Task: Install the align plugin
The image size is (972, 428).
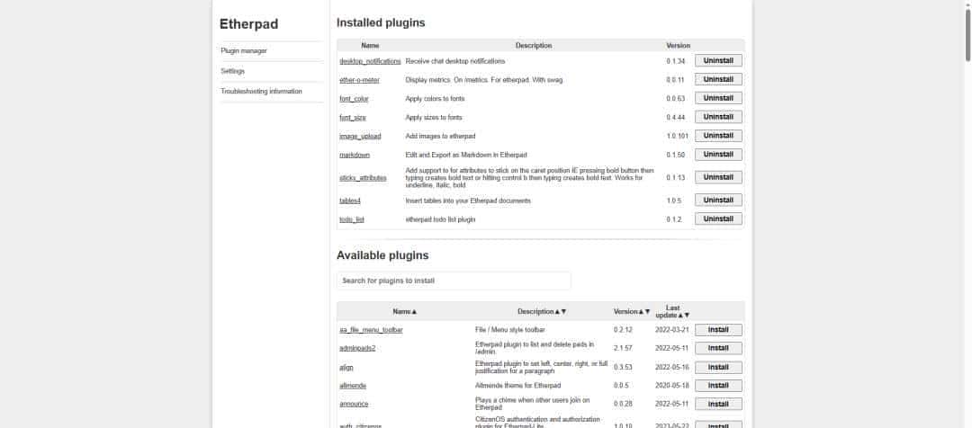Action: (718, 367)
